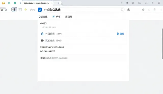The width and height of the screenshot is (163, 94).
Task: Click the magnifier icon in the title bar
Action: [133, 3]
